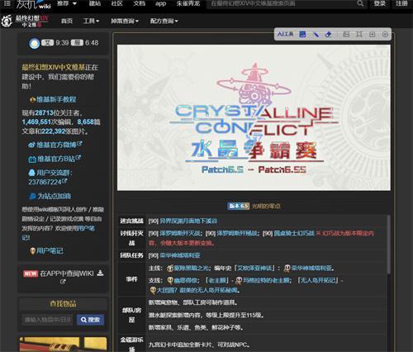Screen dimensions: 413x352
Task: Open the 朱雀青龙 menu item
Action: [x=188, y=3]
